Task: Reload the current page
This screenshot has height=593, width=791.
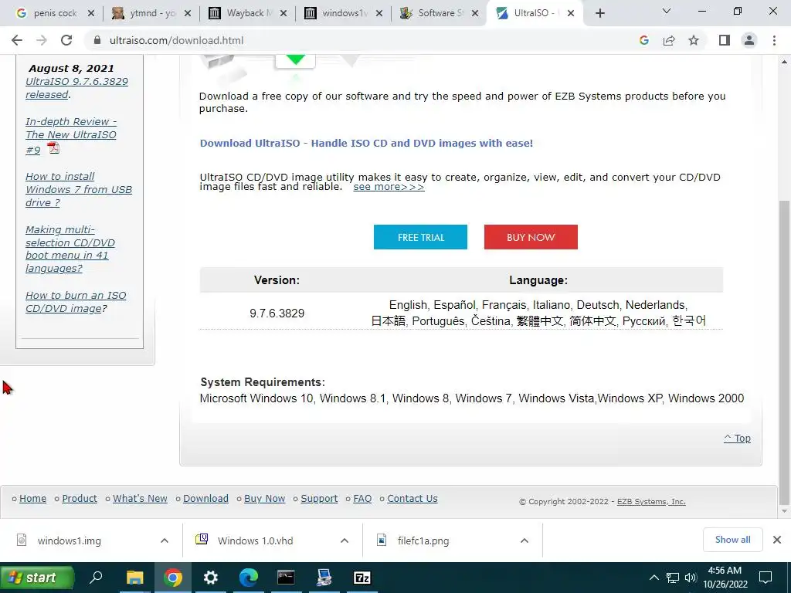Action: click(x=66, y=40)
